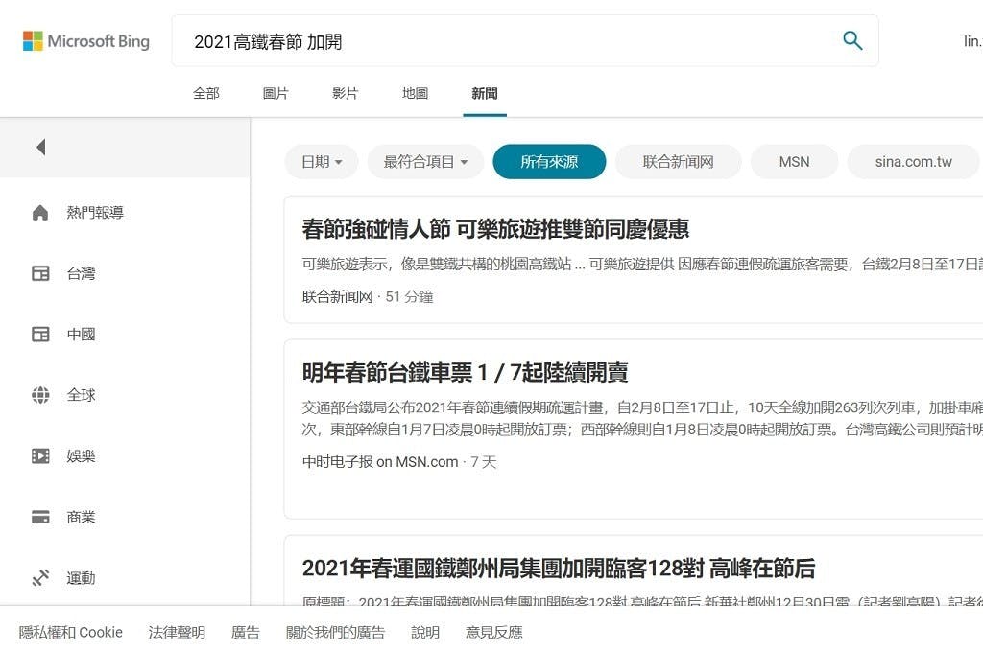Screen dimensions: 983x651
Task: Filter by MSN source
Action: coord(794,162)
